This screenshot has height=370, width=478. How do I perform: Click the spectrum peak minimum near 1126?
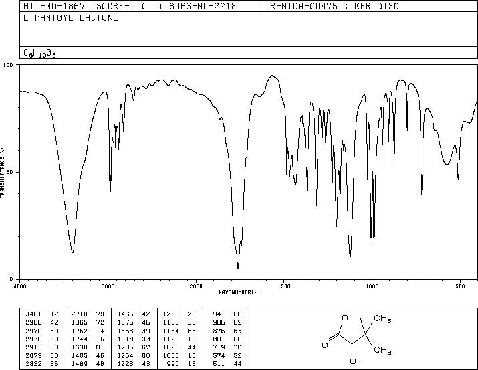350,256
